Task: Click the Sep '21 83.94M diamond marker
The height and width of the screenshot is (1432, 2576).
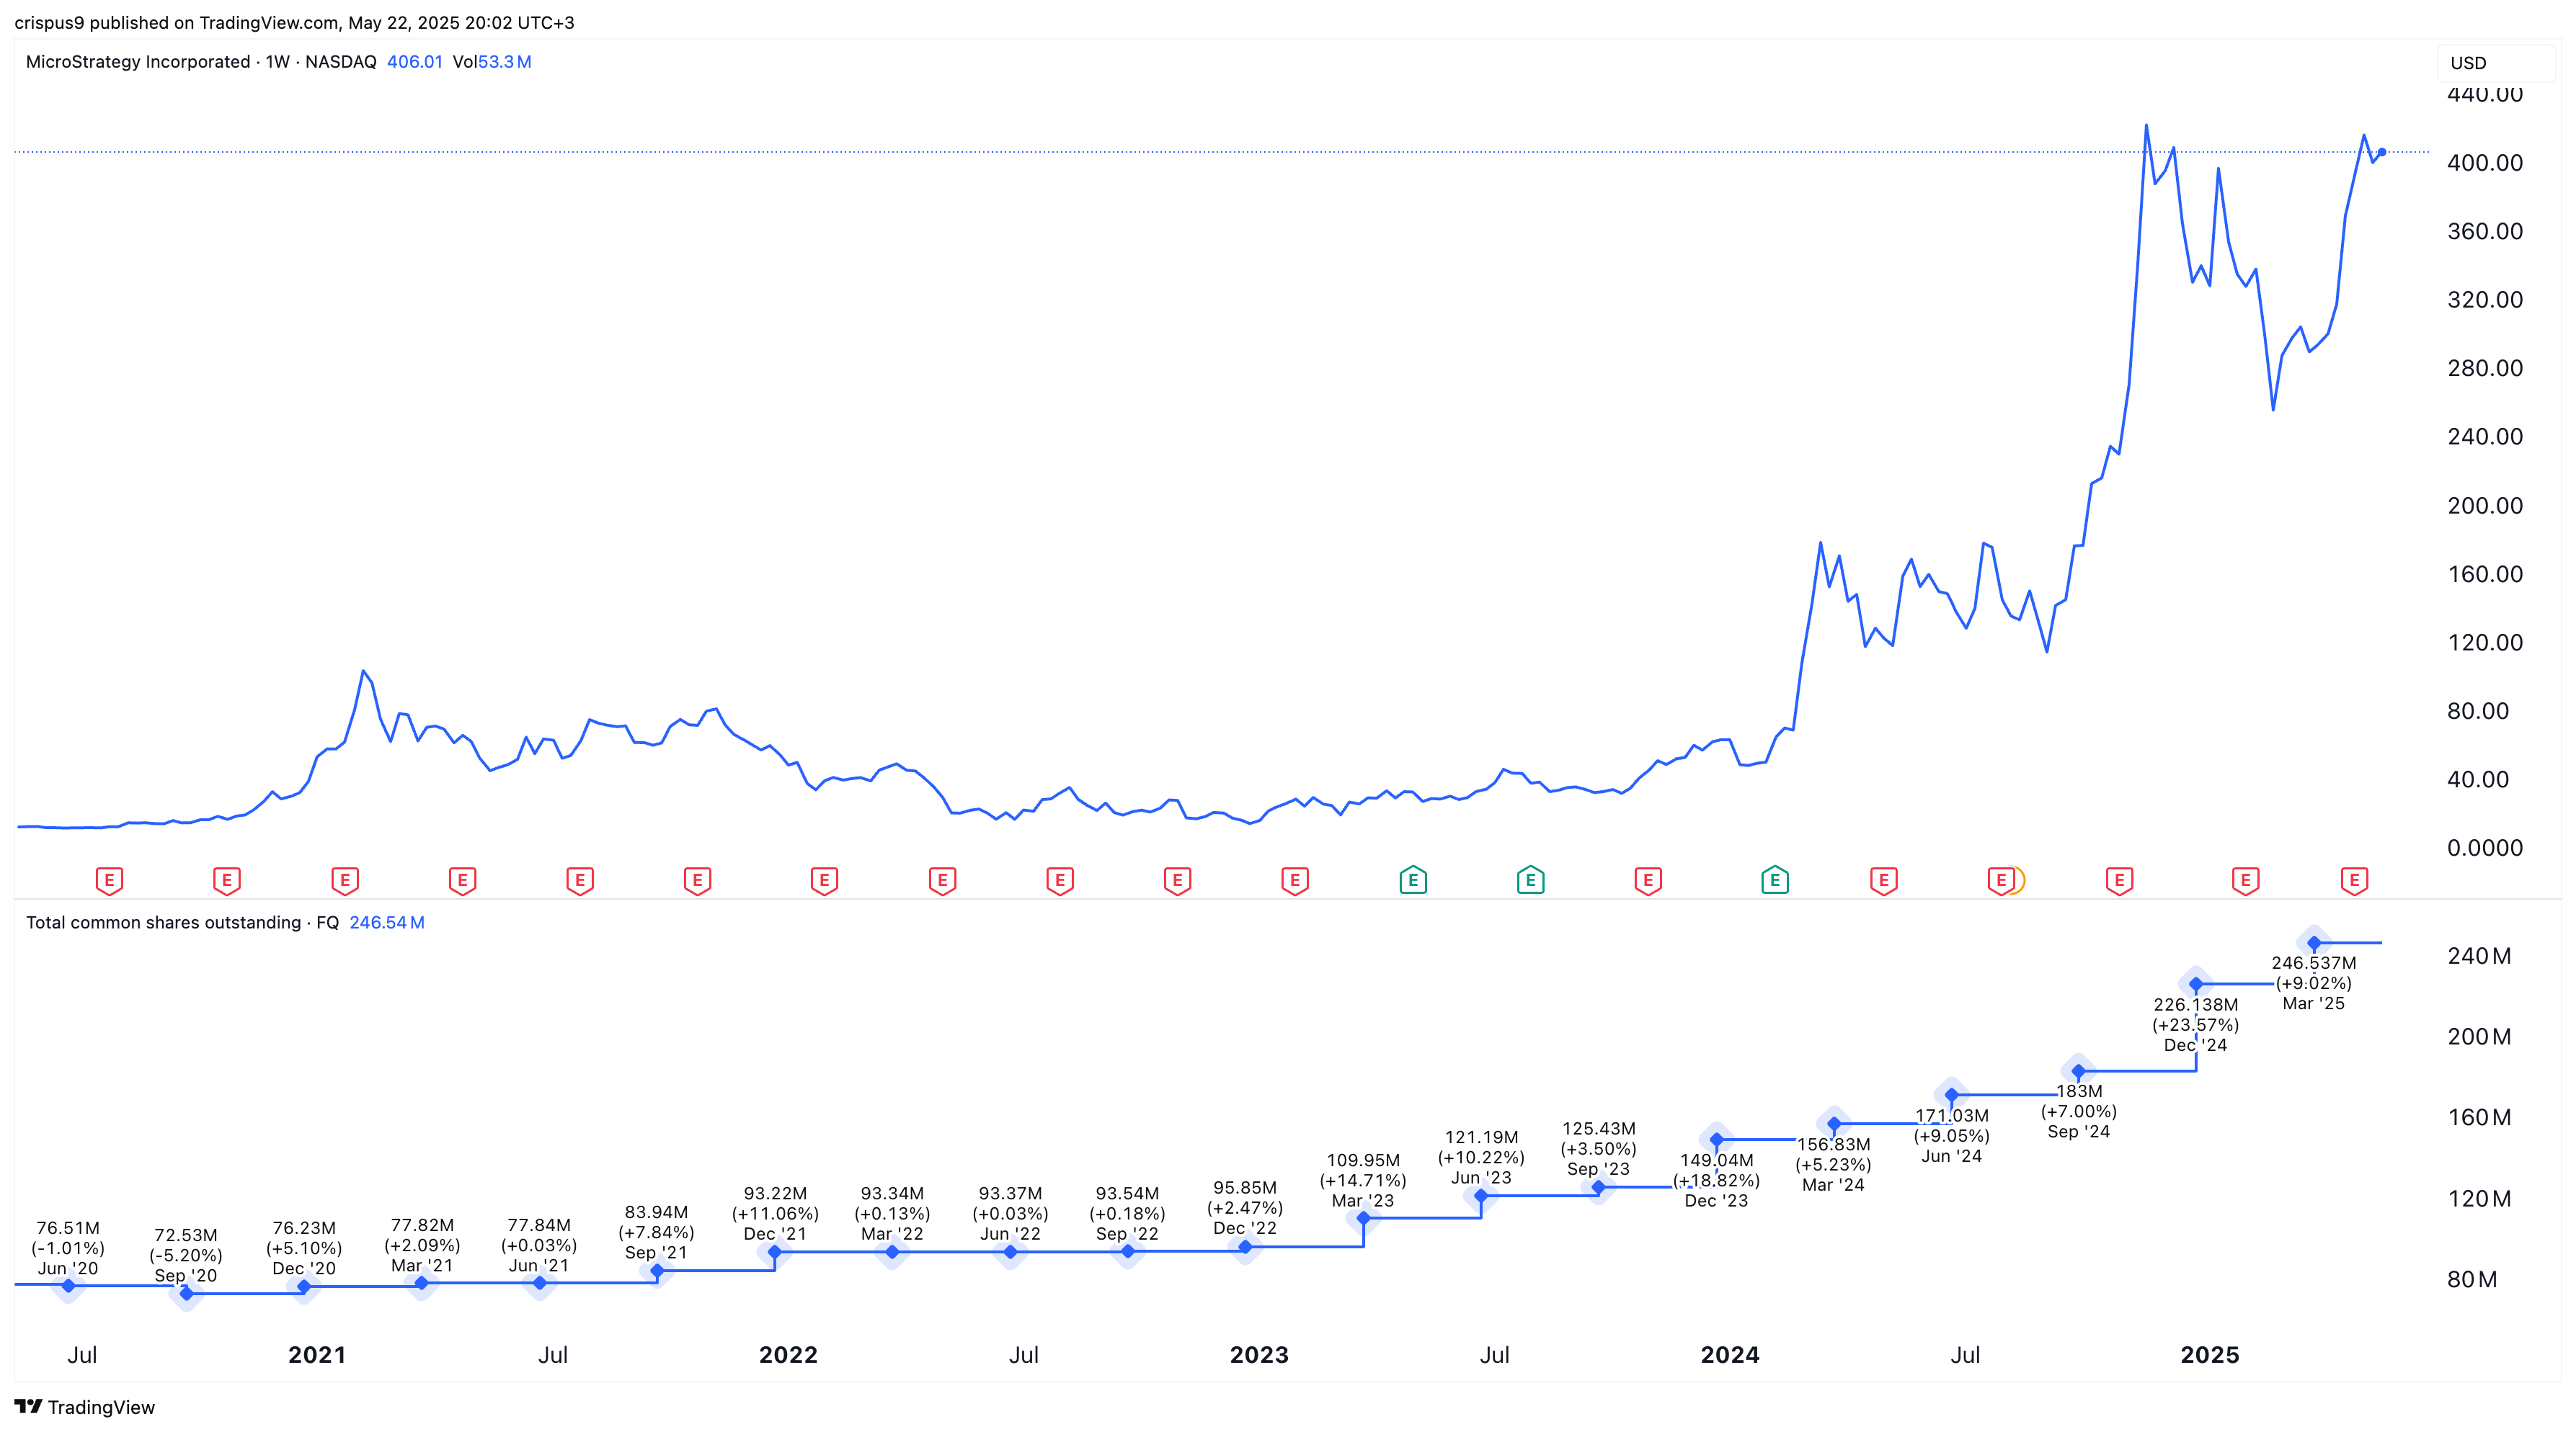Action: point(657,1271)
